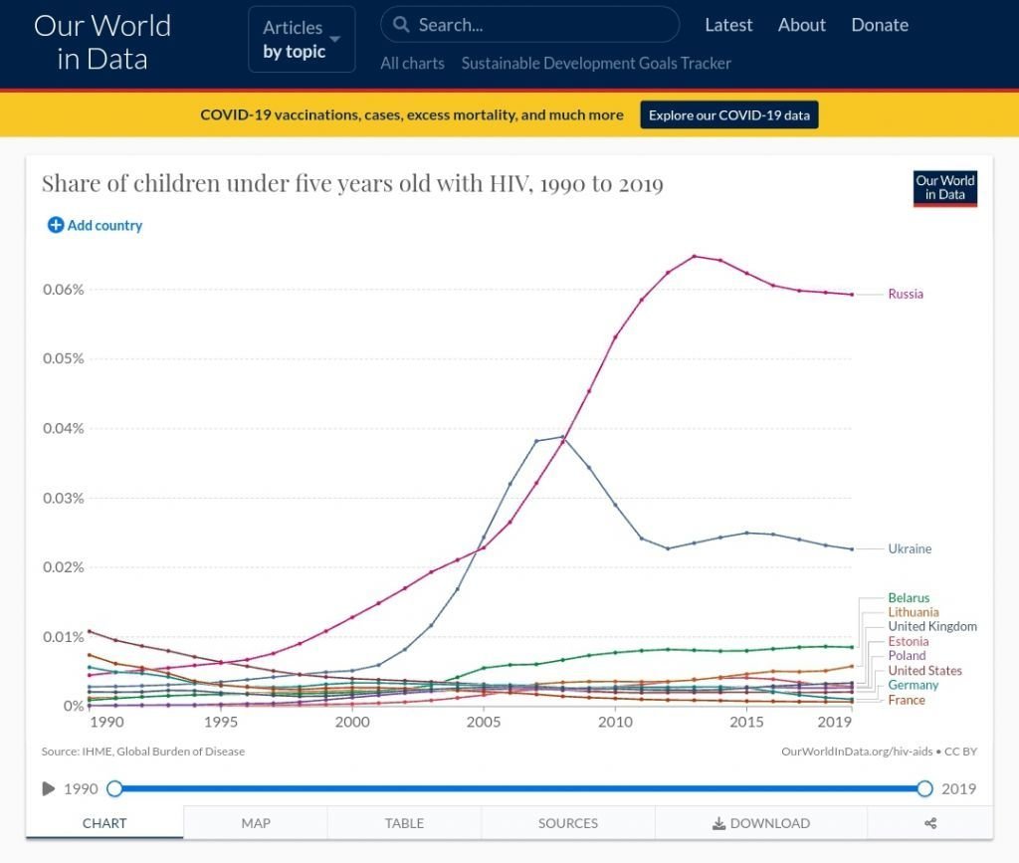Image resolution: width=1019 pixels, height=863 pixels.
Task: Open the All charts link
Action: tap(412, 63)
